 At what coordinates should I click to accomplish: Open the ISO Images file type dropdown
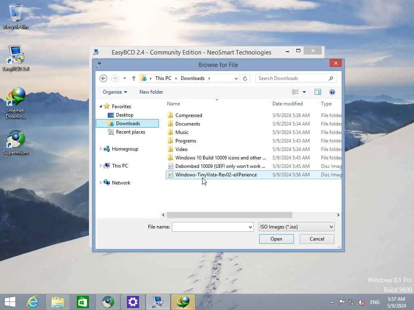[x=296, y=227]
